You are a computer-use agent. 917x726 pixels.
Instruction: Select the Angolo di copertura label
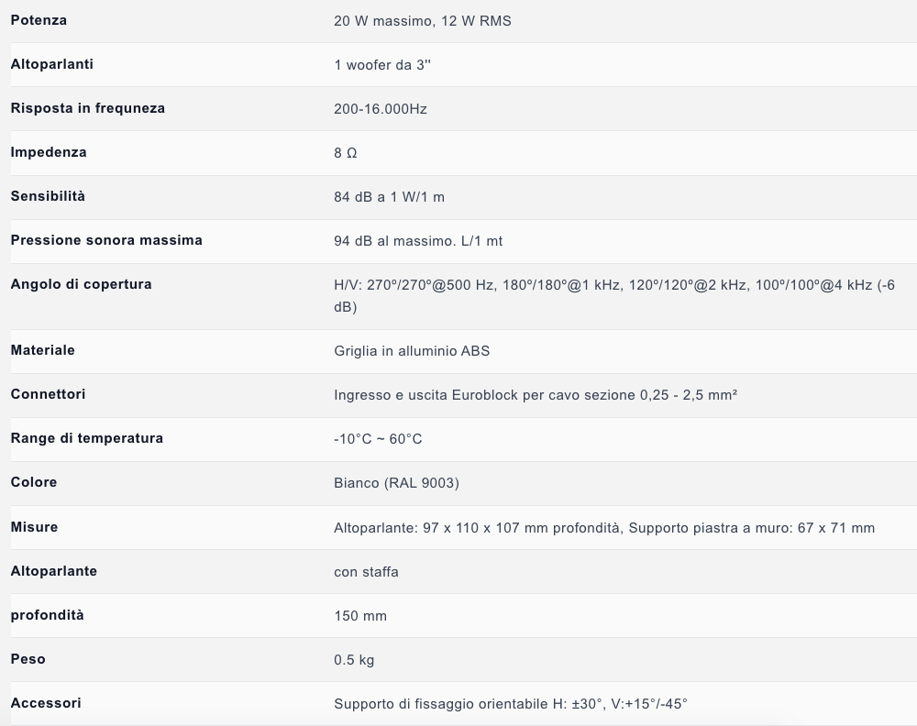click(x=82, y=284)
